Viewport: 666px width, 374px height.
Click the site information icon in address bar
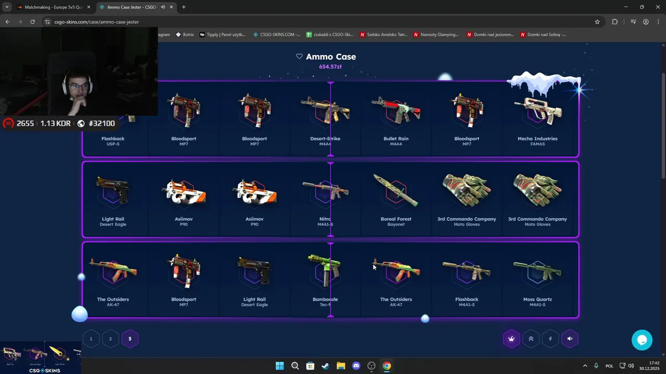coord(47,22)
